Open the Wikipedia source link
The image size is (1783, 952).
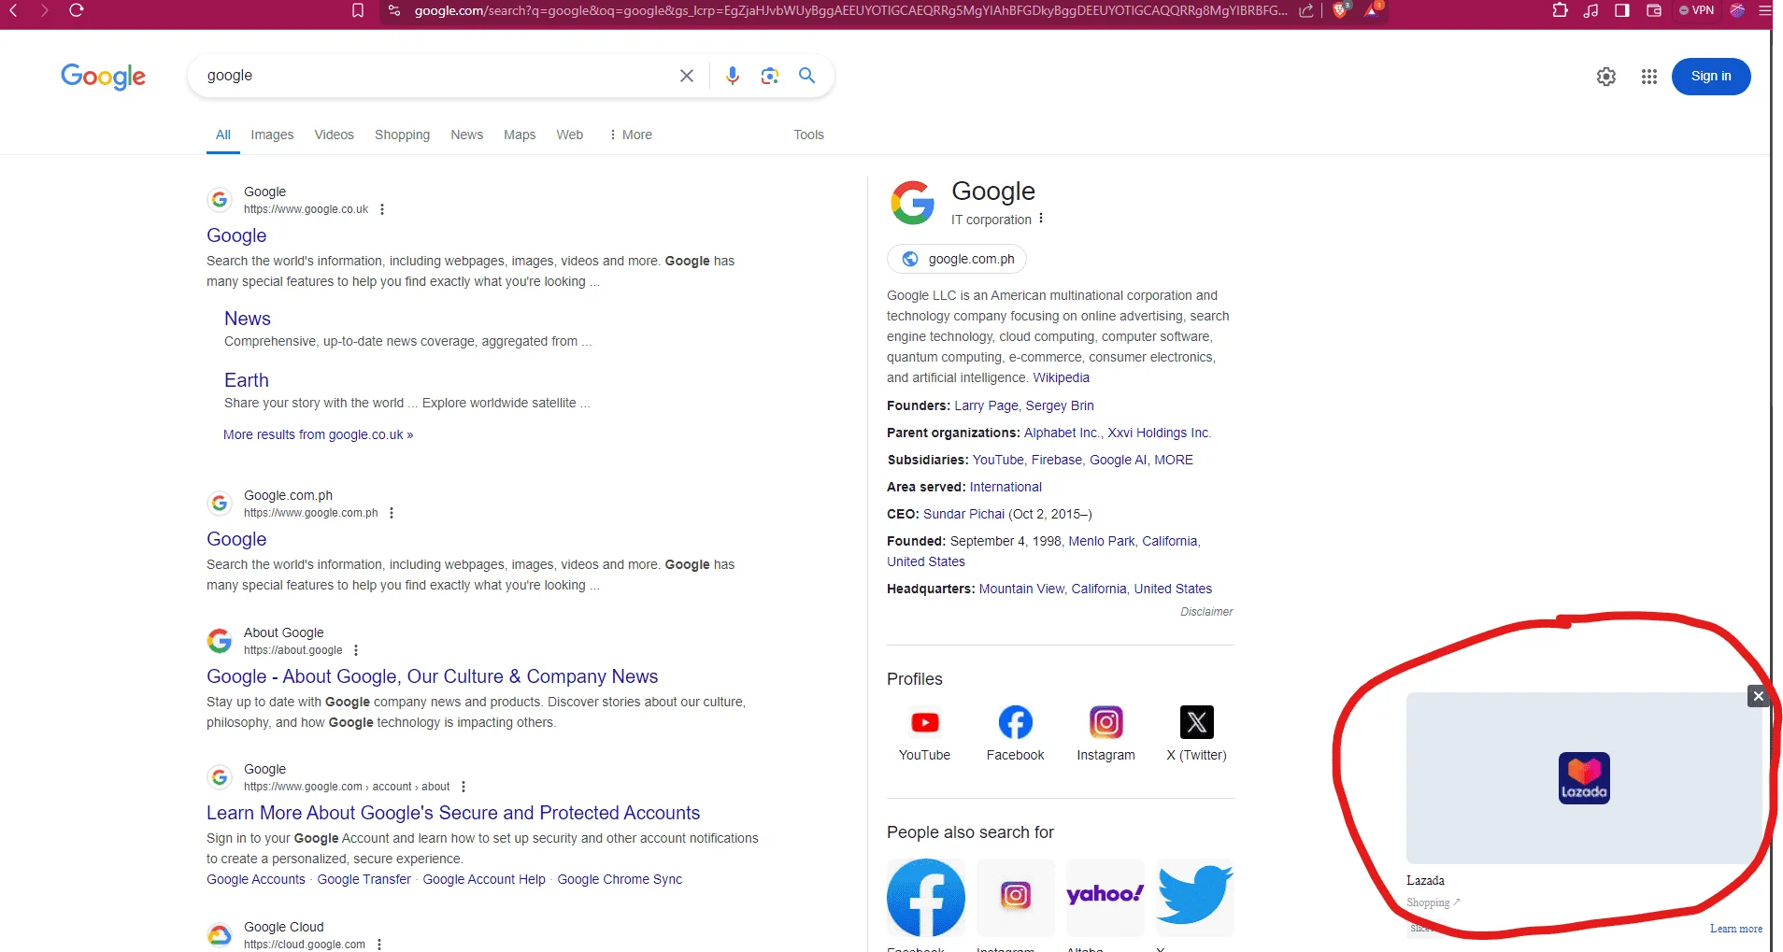(x=1061, y=377)
